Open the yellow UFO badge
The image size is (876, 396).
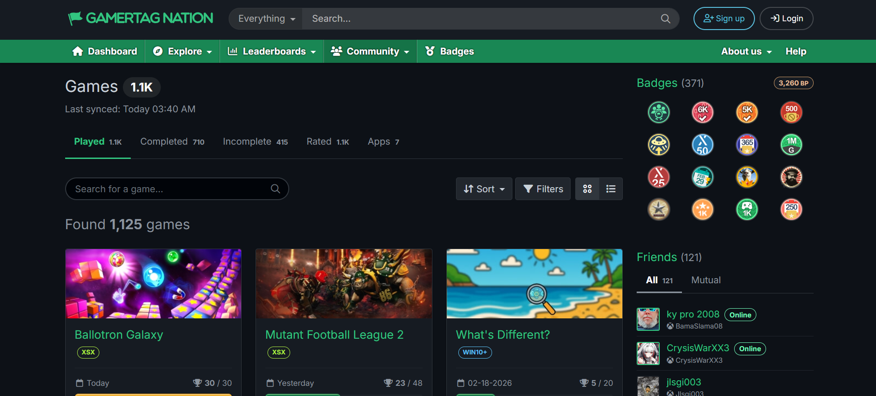[658, 145]
